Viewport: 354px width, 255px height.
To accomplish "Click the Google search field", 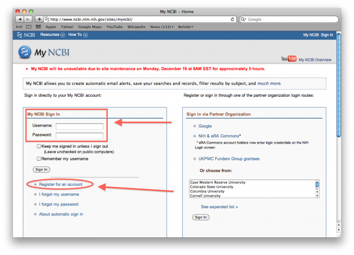I will (x=289, y=19).
